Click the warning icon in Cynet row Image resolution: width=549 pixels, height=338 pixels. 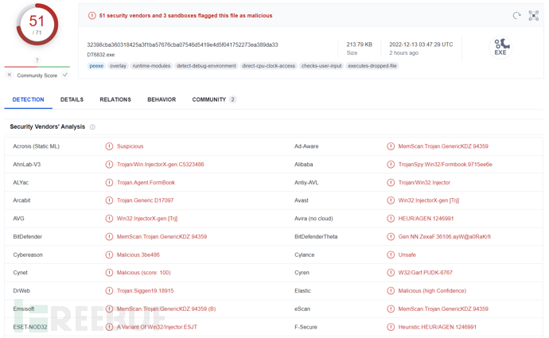click(x=109, y=273)
